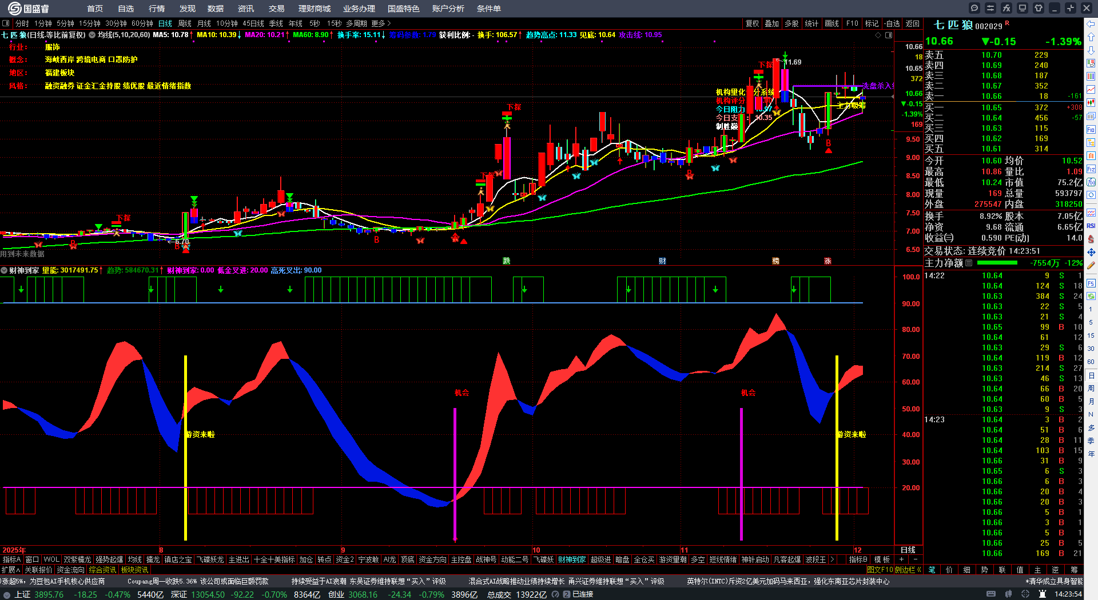This screenshot has width=1098, height=600.
Task: Click the Coupang news headline in ticker
Action: (198, 581)
